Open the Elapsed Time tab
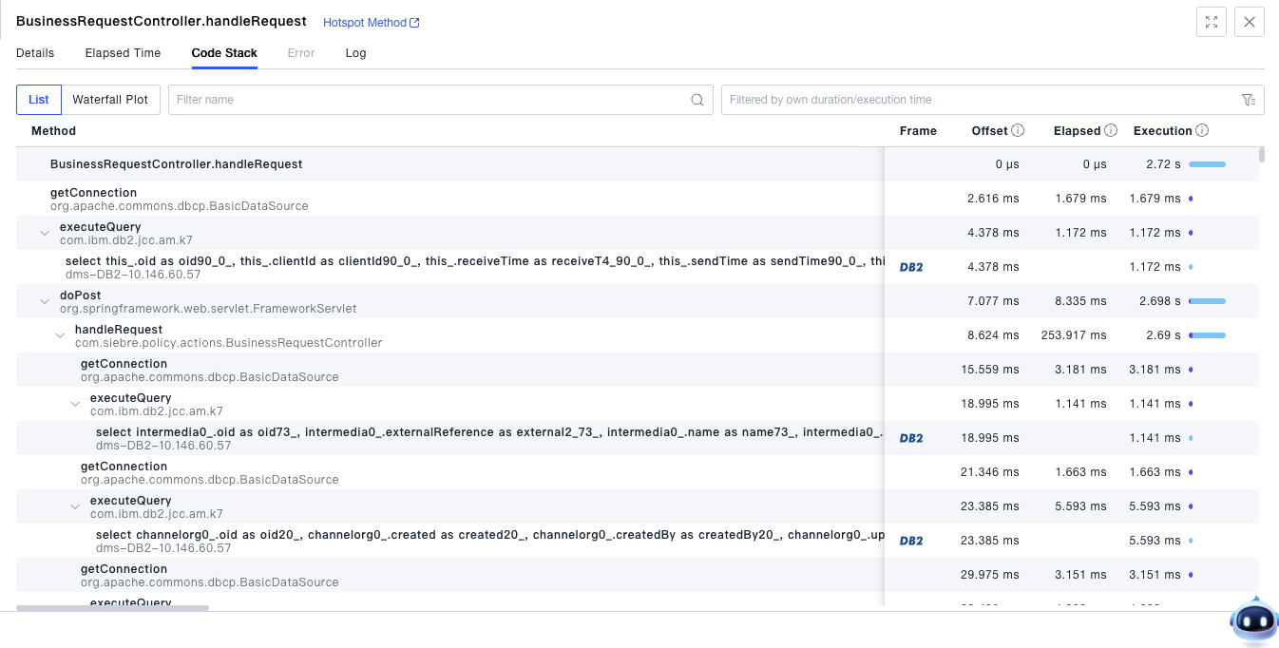 pos(123,53)
